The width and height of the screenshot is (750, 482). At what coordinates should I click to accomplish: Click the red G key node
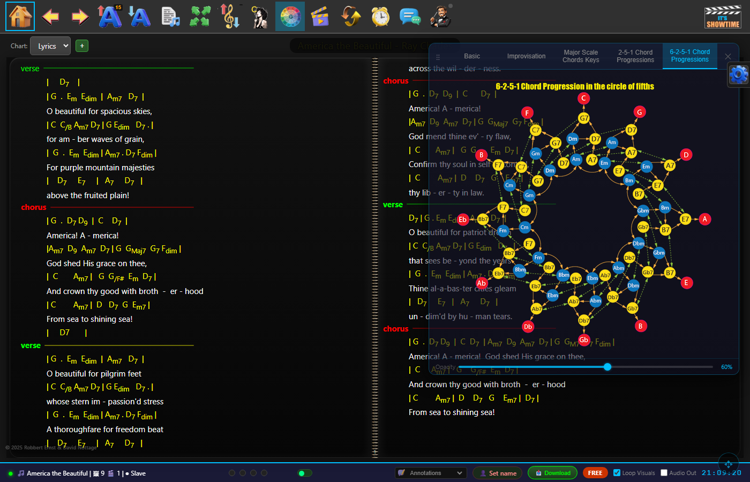639,112
